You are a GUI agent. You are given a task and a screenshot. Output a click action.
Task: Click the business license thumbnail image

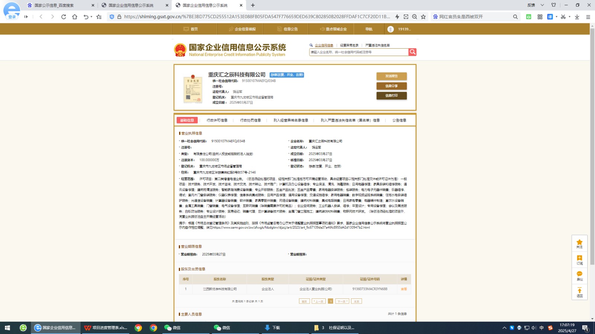pos(193,89)
